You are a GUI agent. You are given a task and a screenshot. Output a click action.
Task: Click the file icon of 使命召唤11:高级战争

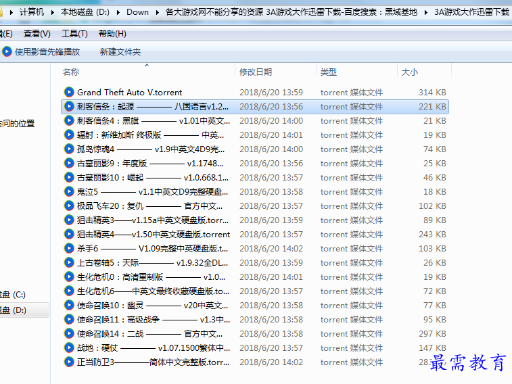pos(69,319)
